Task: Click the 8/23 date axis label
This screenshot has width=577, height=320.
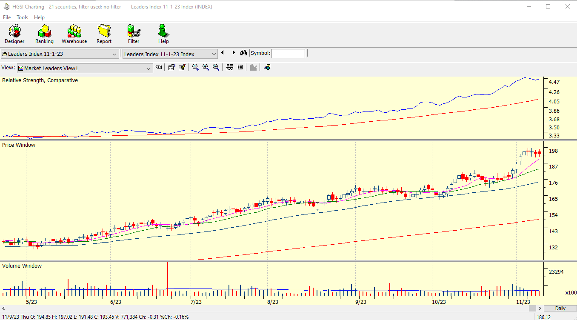Action: [x=273, y=302]
